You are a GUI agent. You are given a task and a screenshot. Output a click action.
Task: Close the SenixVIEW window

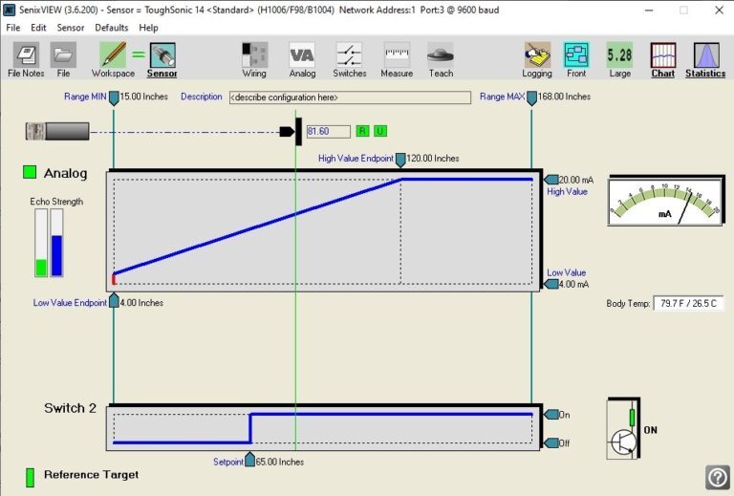(x=719, y=10)
